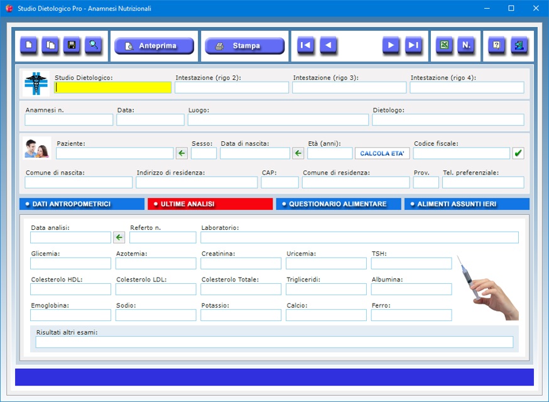Click the Colesterolo HDL field

click(71, 289)
